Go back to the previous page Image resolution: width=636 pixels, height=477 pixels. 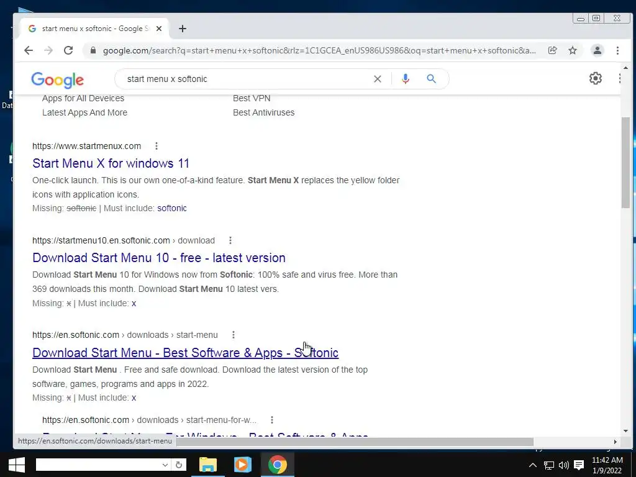click(x=29, y=50)
